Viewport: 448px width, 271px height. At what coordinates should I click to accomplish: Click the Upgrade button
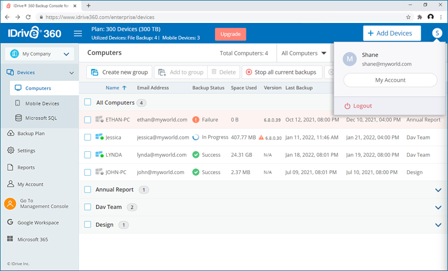pos(230,34)
